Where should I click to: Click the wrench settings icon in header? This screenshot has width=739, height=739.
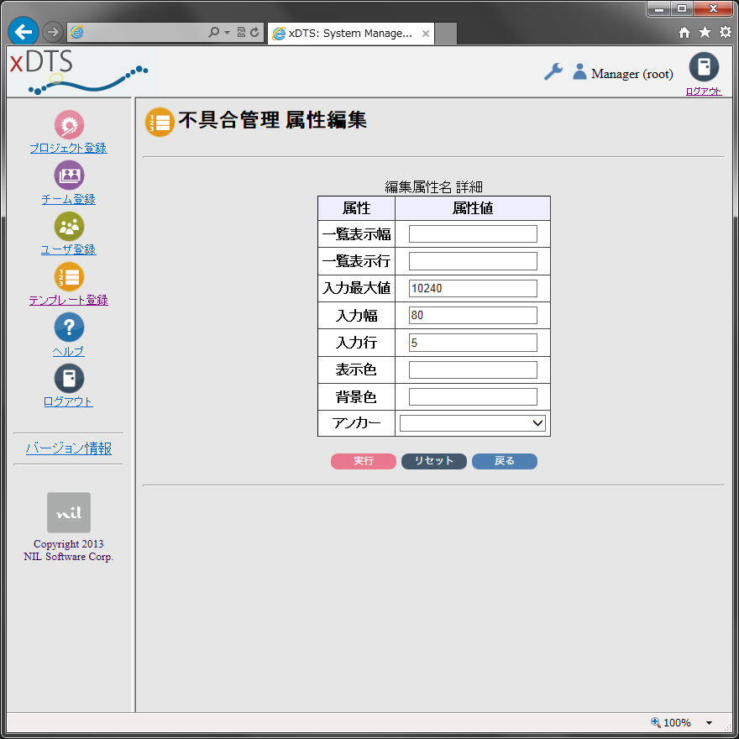pyautogui.click(x=553, y=71)
